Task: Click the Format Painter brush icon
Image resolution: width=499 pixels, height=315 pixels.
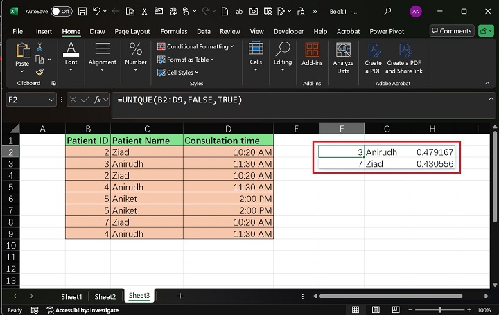Action: pos(40,71)
